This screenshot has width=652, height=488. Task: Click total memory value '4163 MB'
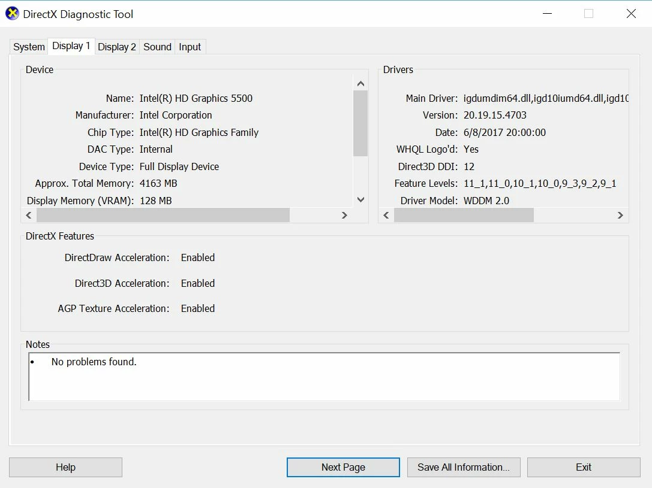[x=158, y=183]
